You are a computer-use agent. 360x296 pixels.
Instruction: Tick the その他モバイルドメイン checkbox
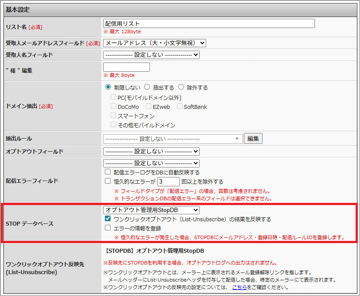click(114, 125)
